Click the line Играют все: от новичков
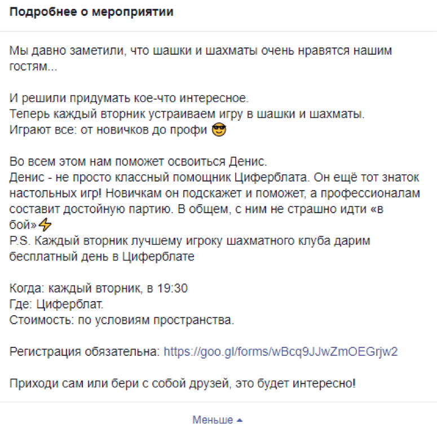 108,130
